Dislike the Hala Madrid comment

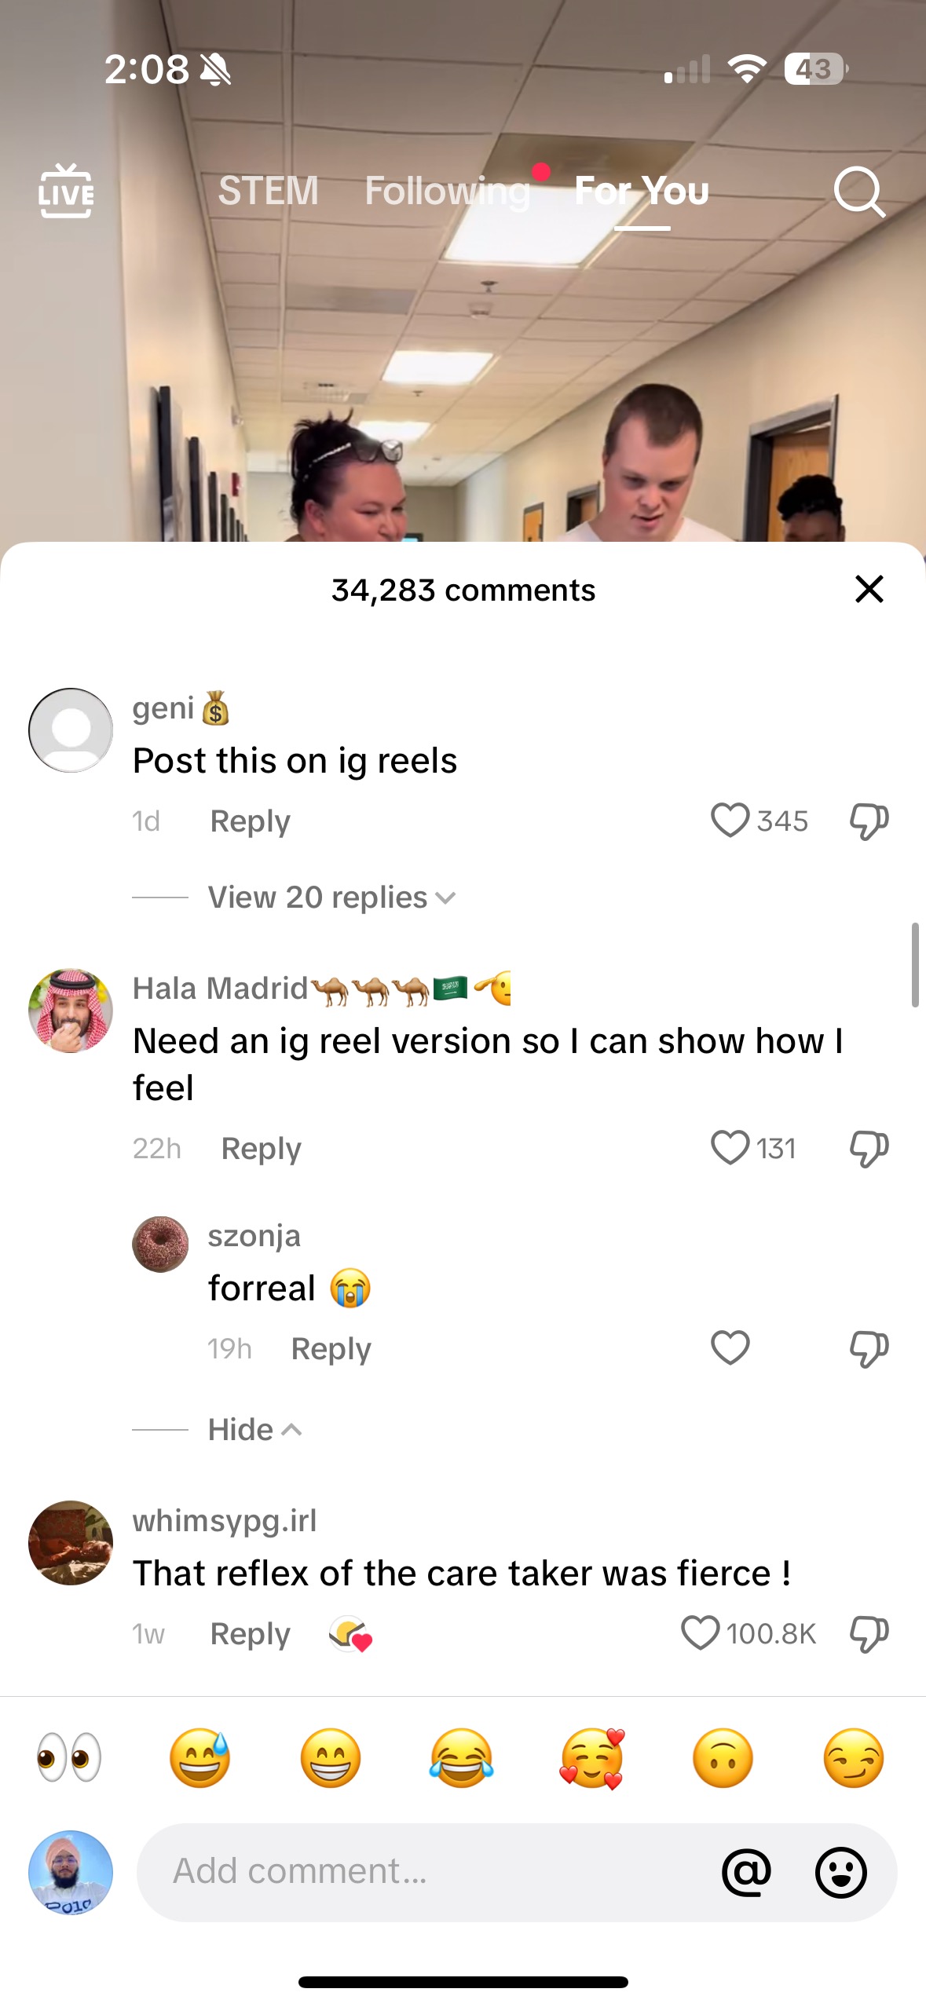tap(869, 1149)
